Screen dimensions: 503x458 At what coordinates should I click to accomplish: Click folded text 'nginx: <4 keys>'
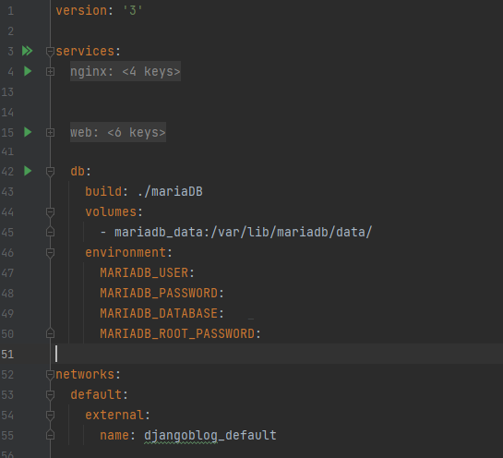click(126, 71)
